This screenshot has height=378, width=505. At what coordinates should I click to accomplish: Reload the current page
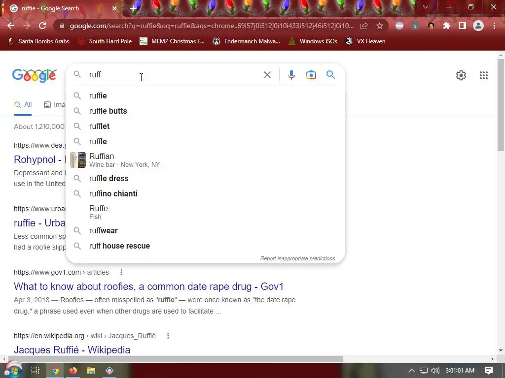[42, 26]
